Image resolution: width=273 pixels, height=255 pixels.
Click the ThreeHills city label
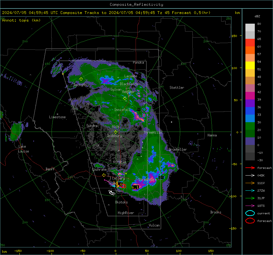(x=153, y=133)
